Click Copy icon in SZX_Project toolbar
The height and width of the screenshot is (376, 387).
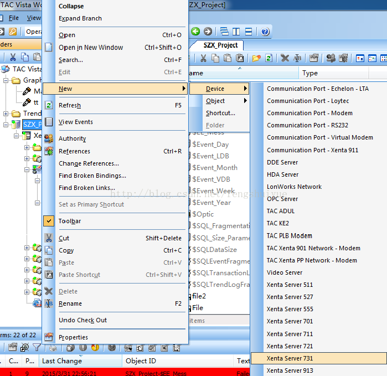(x=215, y=58)
